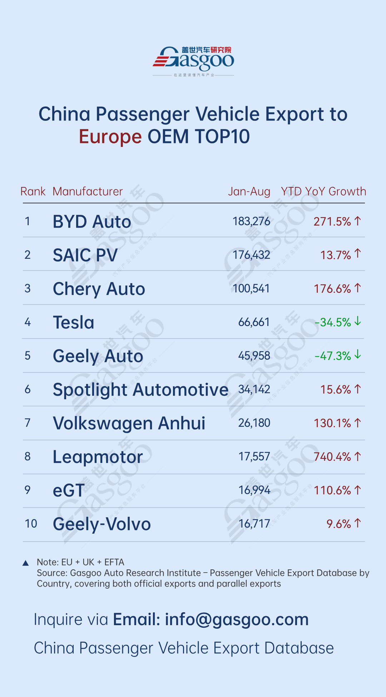Click the triangle marker before the Note text
Viewport: 386px width, 697px height.
26,563
